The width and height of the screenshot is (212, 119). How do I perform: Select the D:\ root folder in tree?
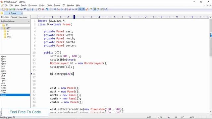coord(7,25)
